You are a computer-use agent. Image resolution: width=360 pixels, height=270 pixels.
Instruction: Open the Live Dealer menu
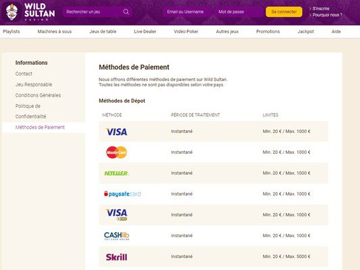coord(145,32)
